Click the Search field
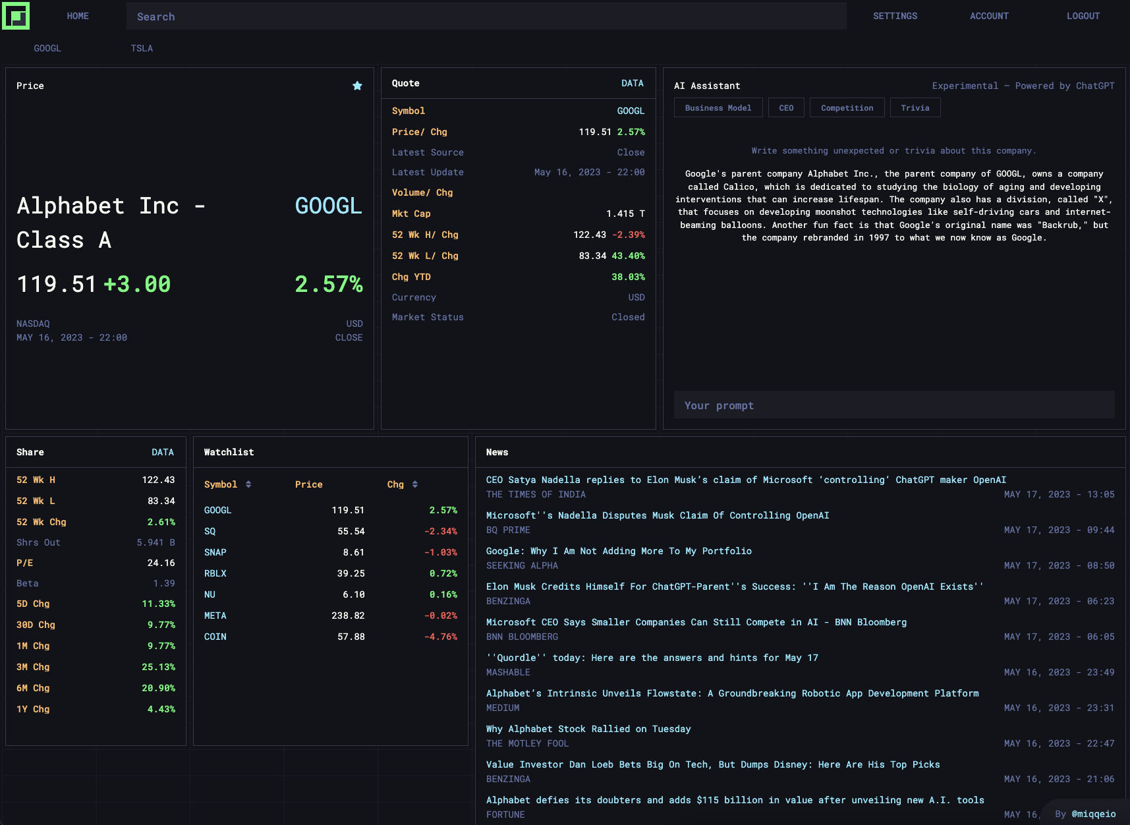Screen dimensions: 1130x825 [486, 16]
